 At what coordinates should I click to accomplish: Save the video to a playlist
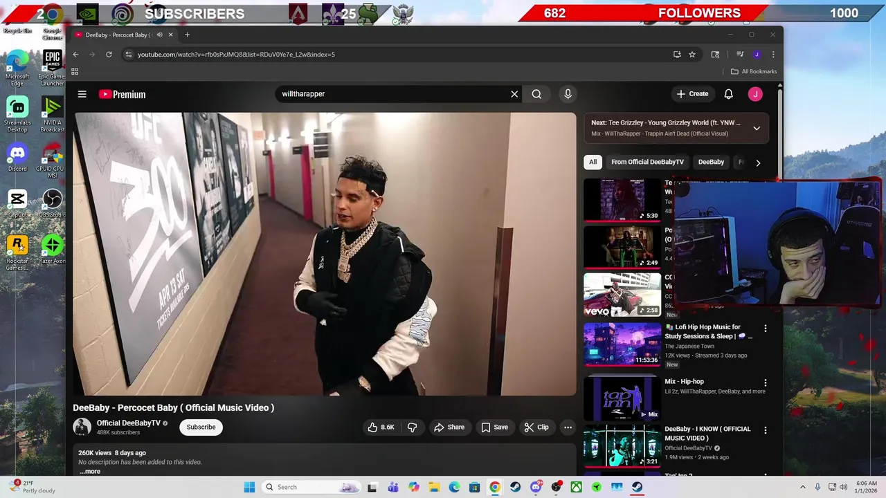[x=494, y=427]
